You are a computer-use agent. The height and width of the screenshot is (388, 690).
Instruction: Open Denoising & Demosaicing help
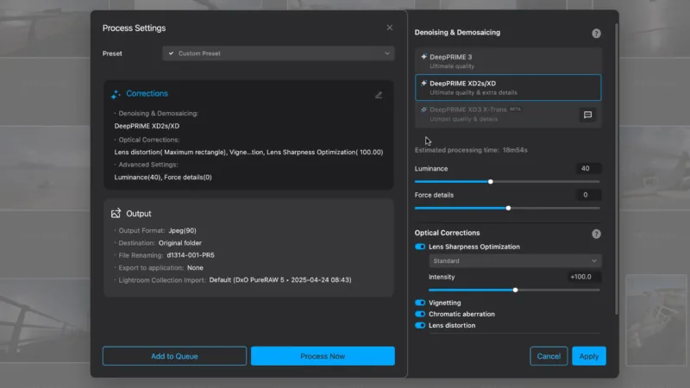click(596, 34)
